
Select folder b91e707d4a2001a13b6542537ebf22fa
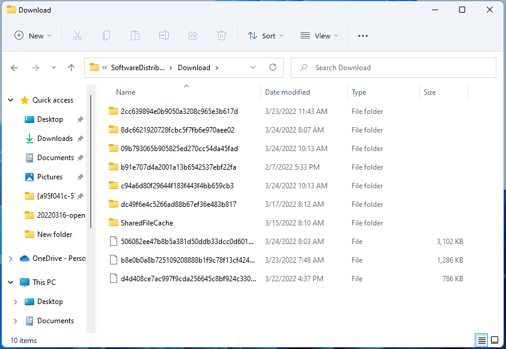178,167
